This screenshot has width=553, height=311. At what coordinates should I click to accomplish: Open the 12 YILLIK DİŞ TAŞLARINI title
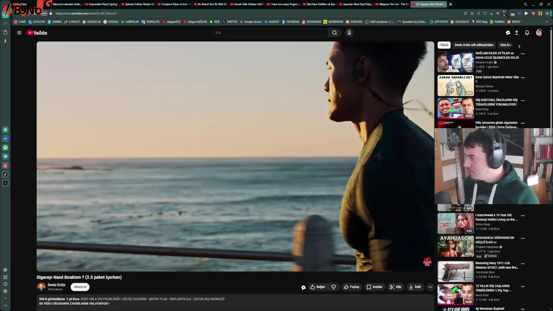(493, 288)
